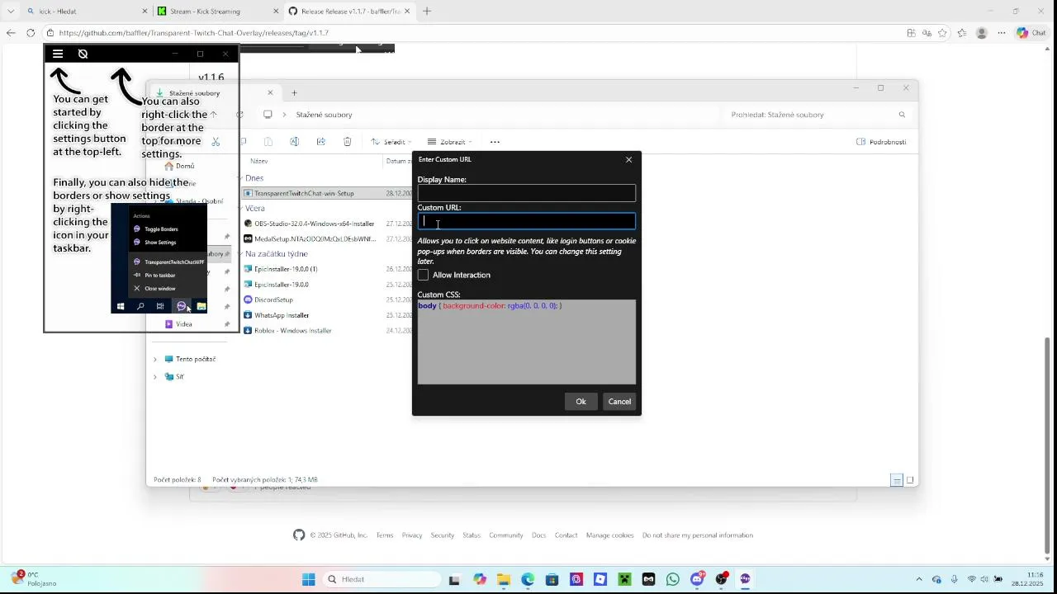Viewport: 1057px width, 594px height.
Task: Click Manage cookies footer link
Action: 609,535
